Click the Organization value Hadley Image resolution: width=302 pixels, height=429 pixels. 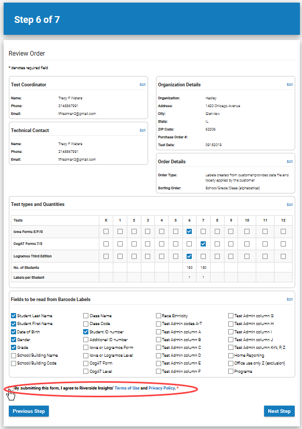pos(211,98)
